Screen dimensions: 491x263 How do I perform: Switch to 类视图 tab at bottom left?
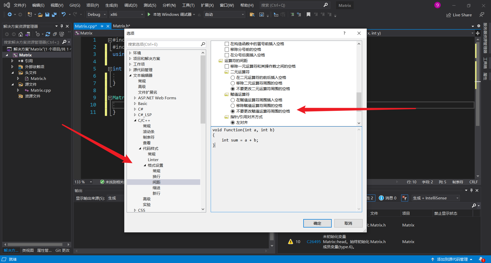(28, 250)
